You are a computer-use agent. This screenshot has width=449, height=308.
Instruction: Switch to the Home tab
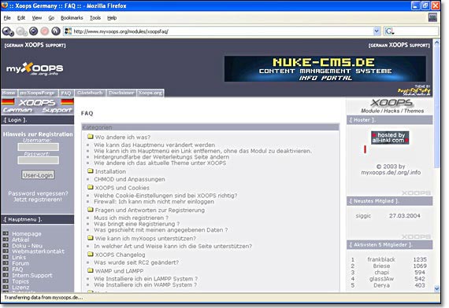(9, 93)
